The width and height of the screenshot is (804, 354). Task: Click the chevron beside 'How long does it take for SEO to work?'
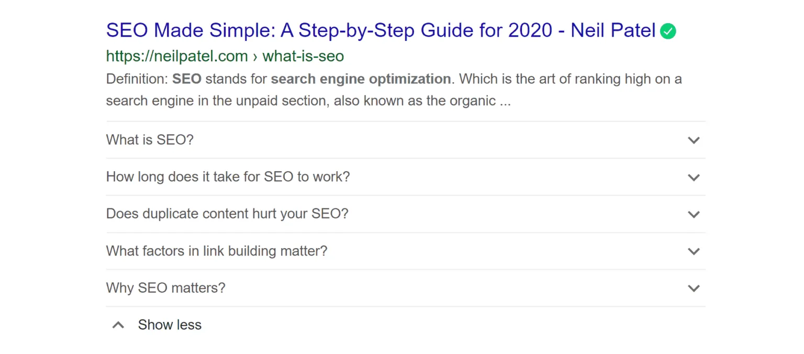[694, 177]
